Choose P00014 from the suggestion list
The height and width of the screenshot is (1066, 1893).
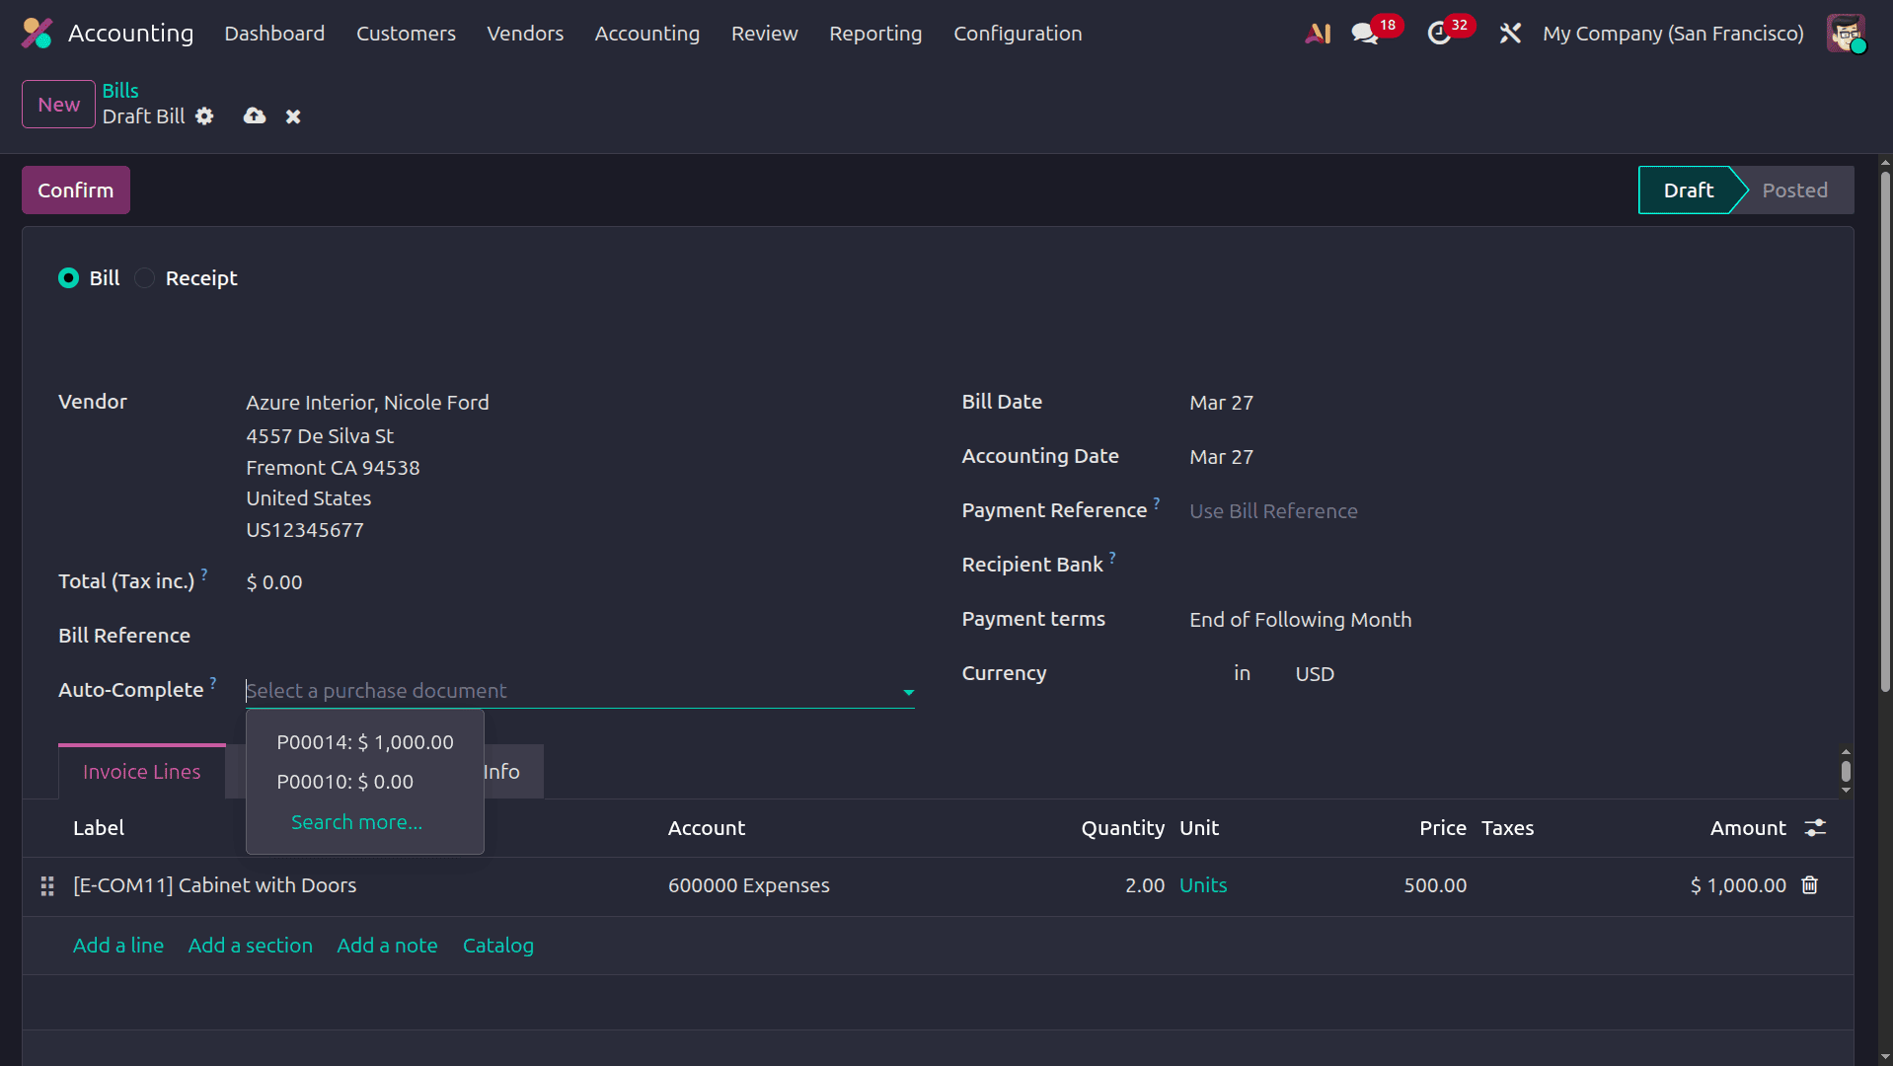pos(364,742)
